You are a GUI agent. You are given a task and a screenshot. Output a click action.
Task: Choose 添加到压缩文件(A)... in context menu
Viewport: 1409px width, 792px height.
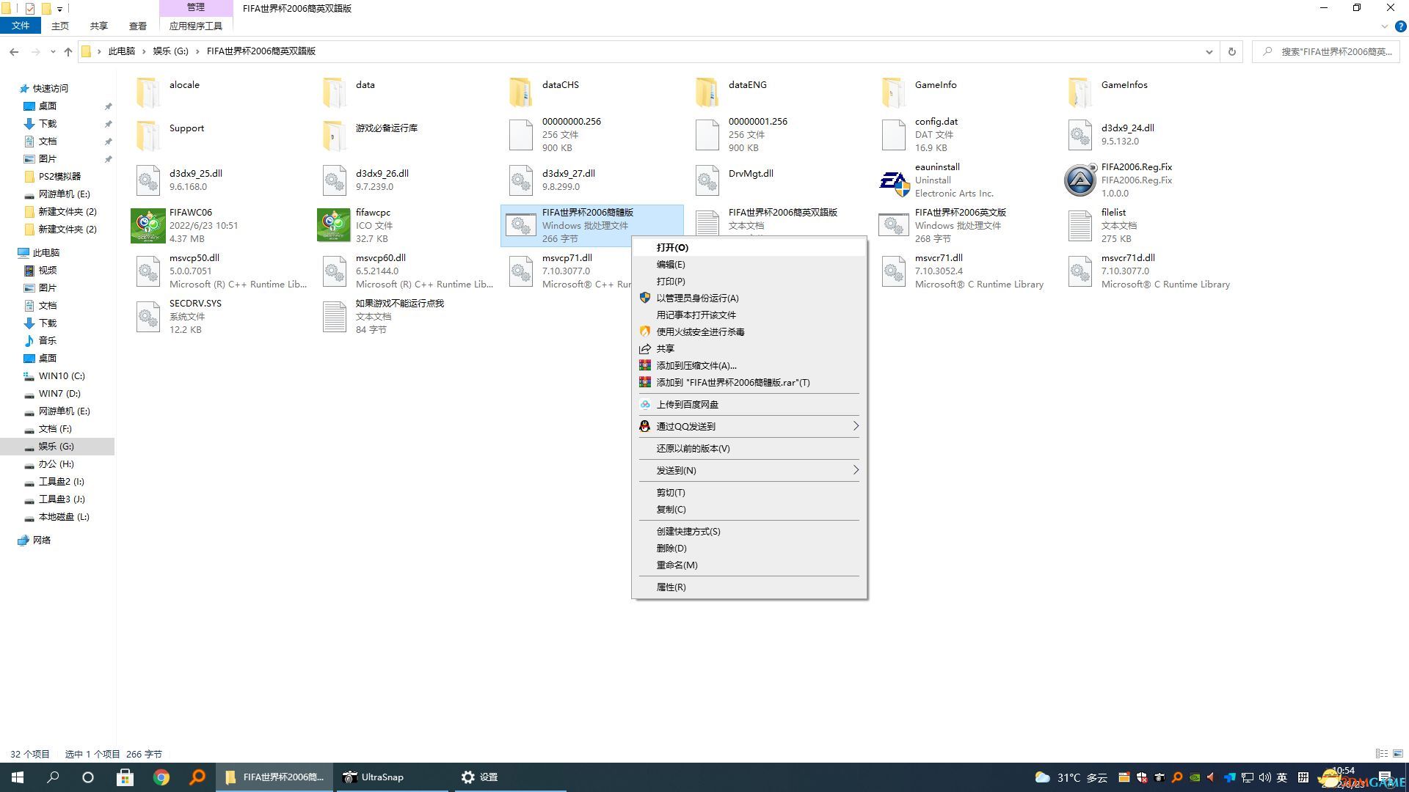tap(749, 366)
